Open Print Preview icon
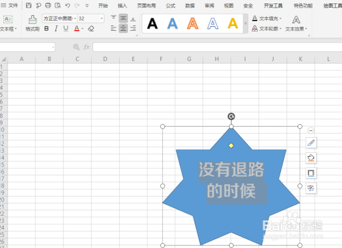Screen dimensions: 342x248 [57, 5]
